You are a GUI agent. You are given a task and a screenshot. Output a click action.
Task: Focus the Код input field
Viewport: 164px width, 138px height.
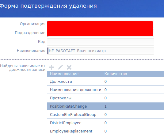click(101, 42)
